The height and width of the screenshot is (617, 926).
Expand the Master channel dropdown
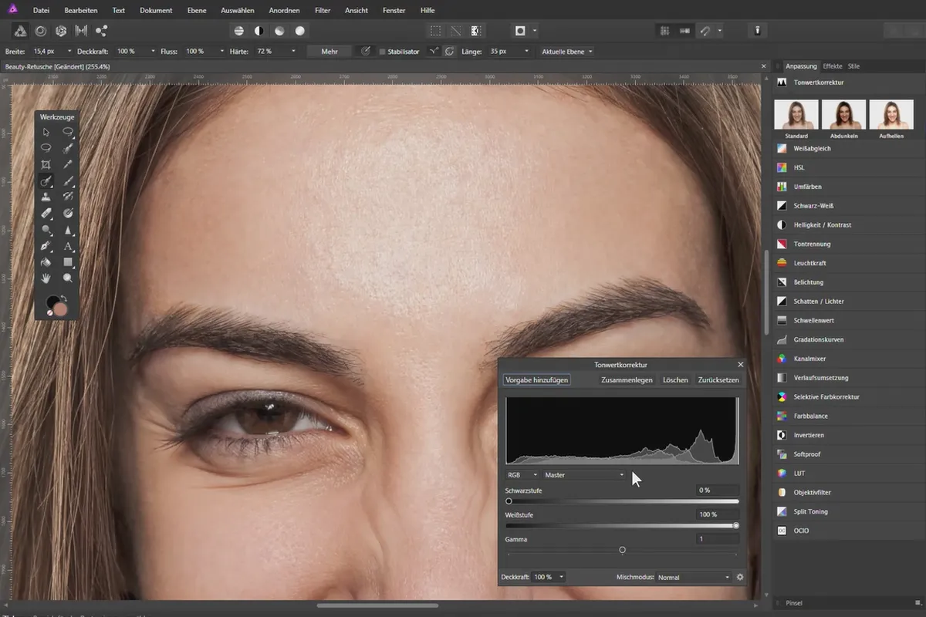coord(584,475)
